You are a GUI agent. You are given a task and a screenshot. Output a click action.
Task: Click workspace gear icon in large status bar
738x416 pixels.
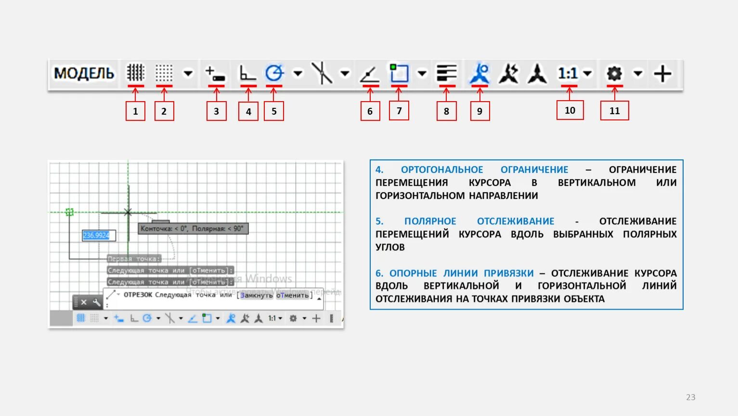pyautogui.click(x=615, y=74)
